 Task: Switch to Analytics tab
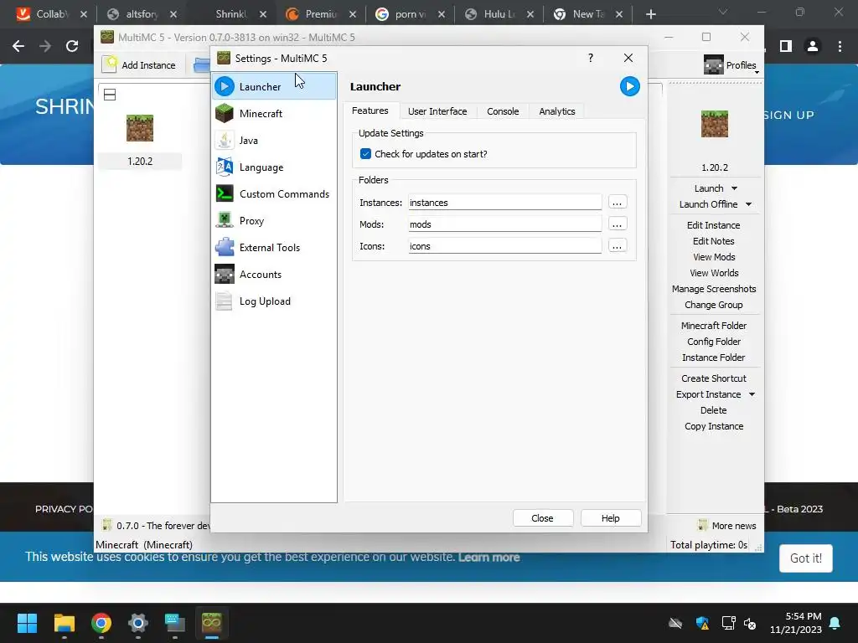pos(557,111)
